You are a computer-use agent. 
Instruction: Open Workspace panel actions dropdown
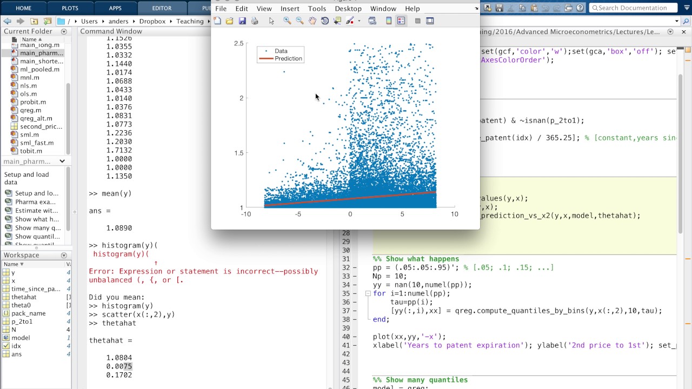click(x=64, y=255)
